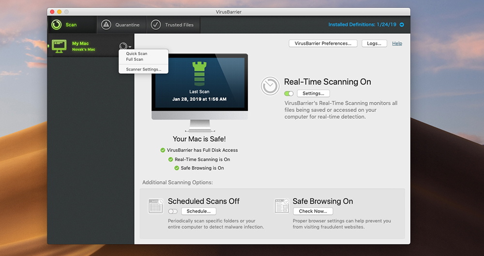Choose Full Scan from the menu
Viewport: 484px width, 256px height.
[135, 59]
